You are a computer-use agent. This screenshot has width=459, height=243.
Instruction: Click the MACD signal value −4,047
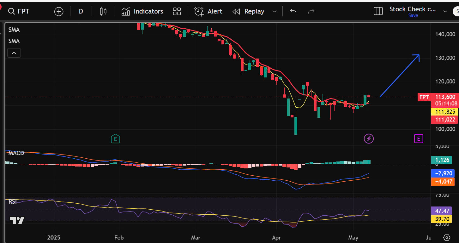[442, 182]
